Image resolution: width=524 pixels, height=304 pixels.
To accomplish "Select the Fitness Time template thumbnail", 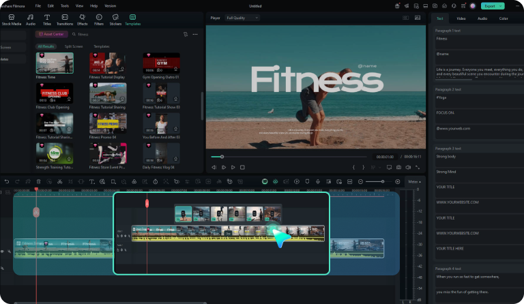I will click(x=55, y=63).
